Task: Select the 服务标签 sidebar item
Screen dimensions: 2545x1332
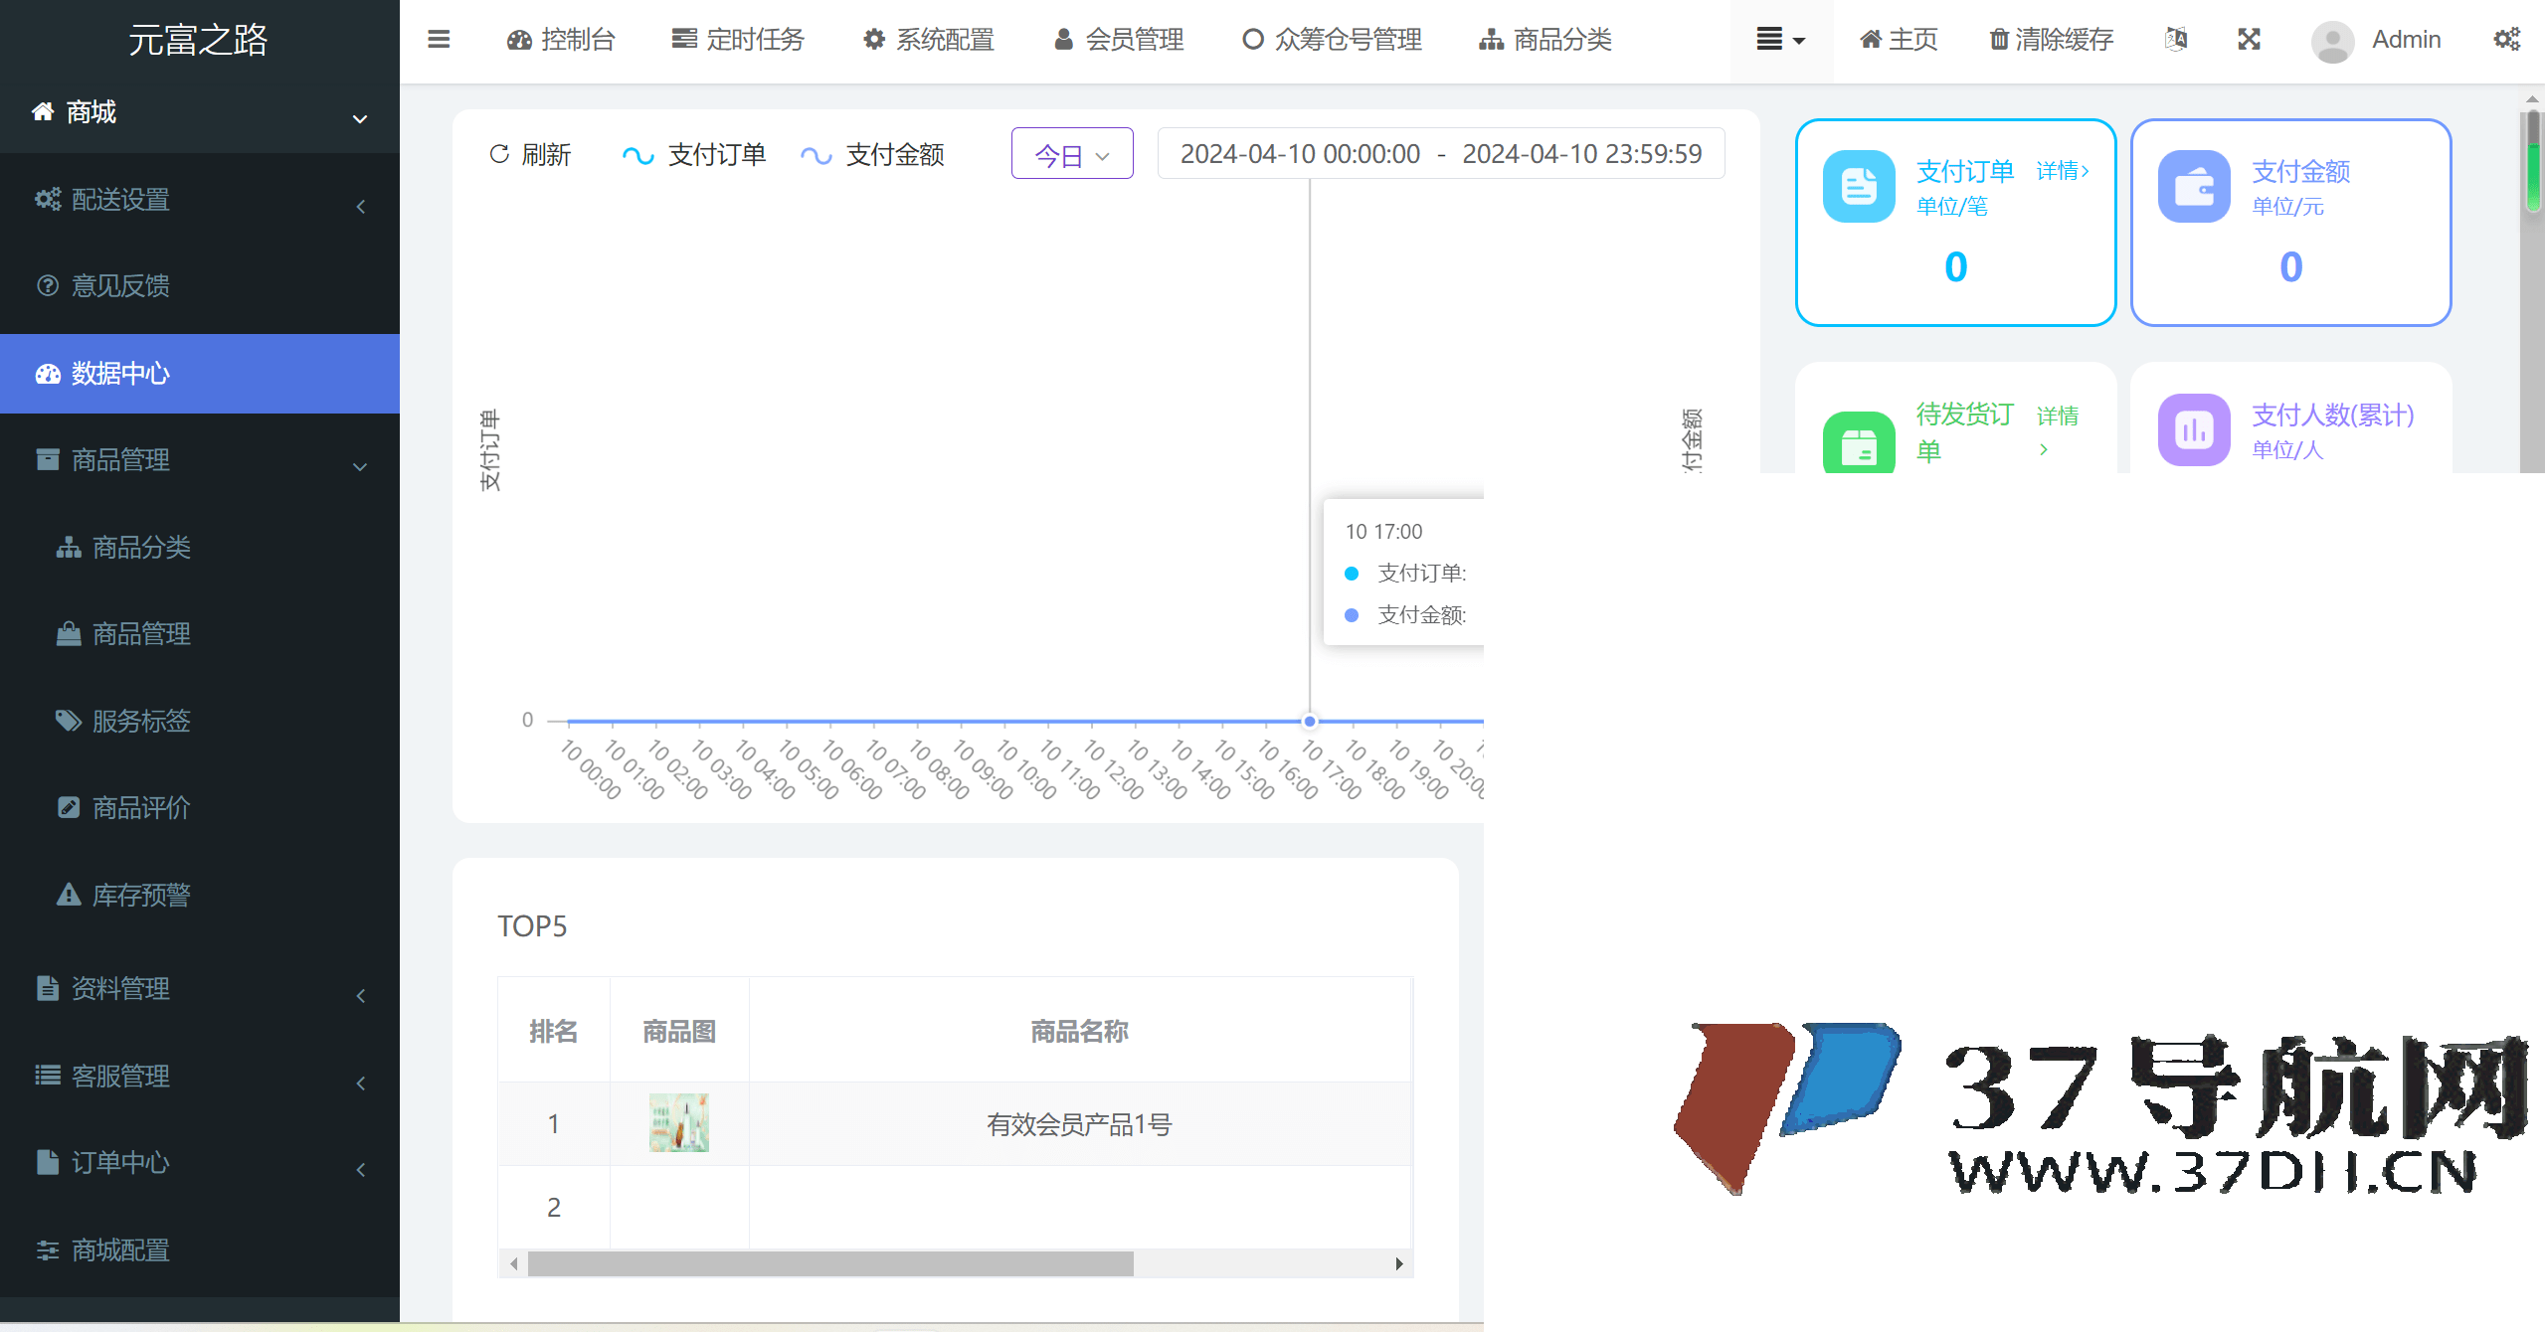Action: click(140, 721)
